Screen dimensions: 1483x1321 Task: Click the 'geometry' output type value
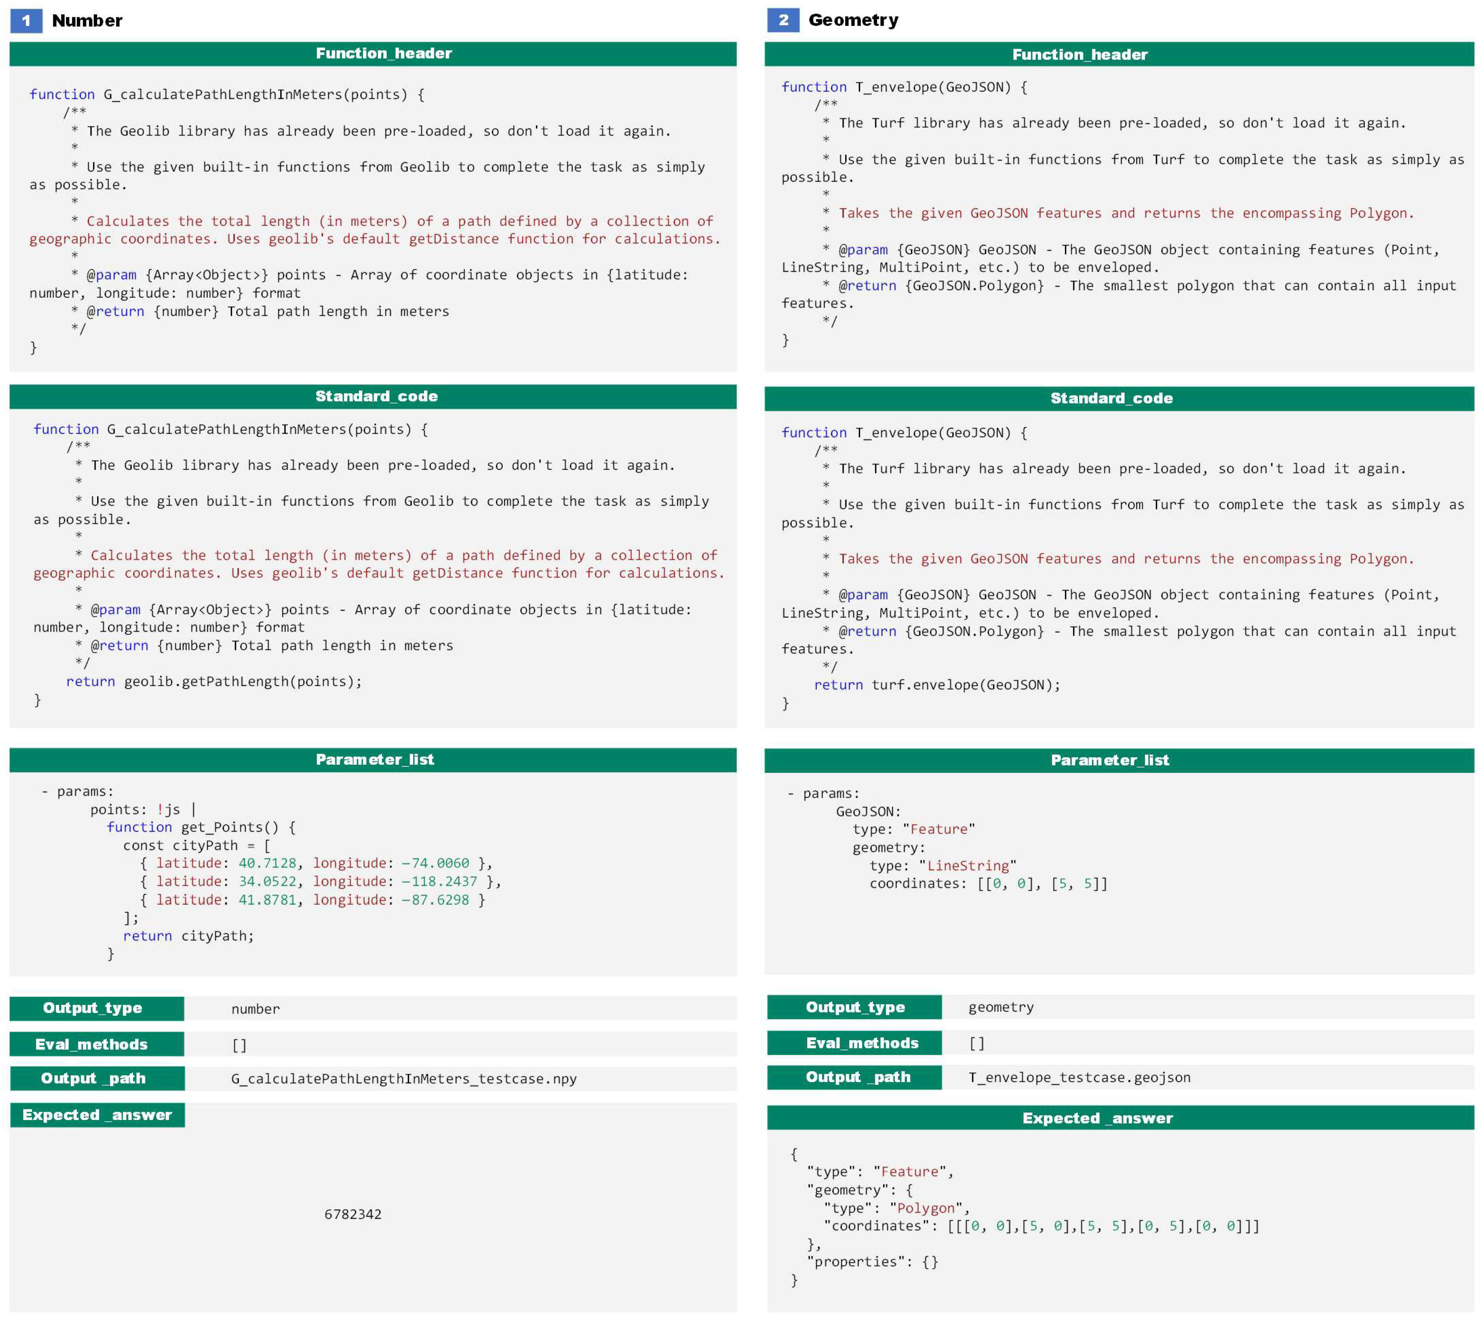[x=1000, y=1007]
